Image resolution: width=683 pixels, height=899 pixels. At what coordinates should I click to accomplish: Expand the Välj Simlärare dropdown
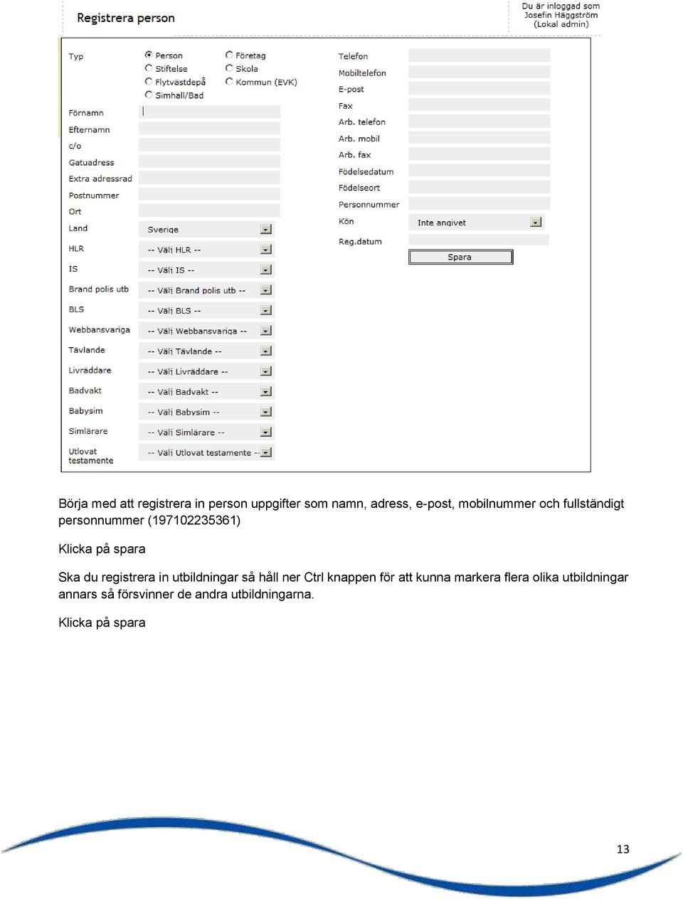point(207,432)
